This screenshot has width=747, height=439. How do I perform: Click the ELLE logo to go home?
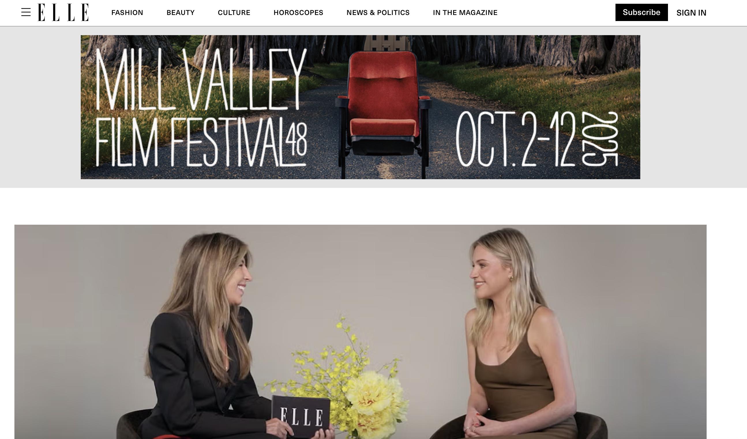coord(63,12)
